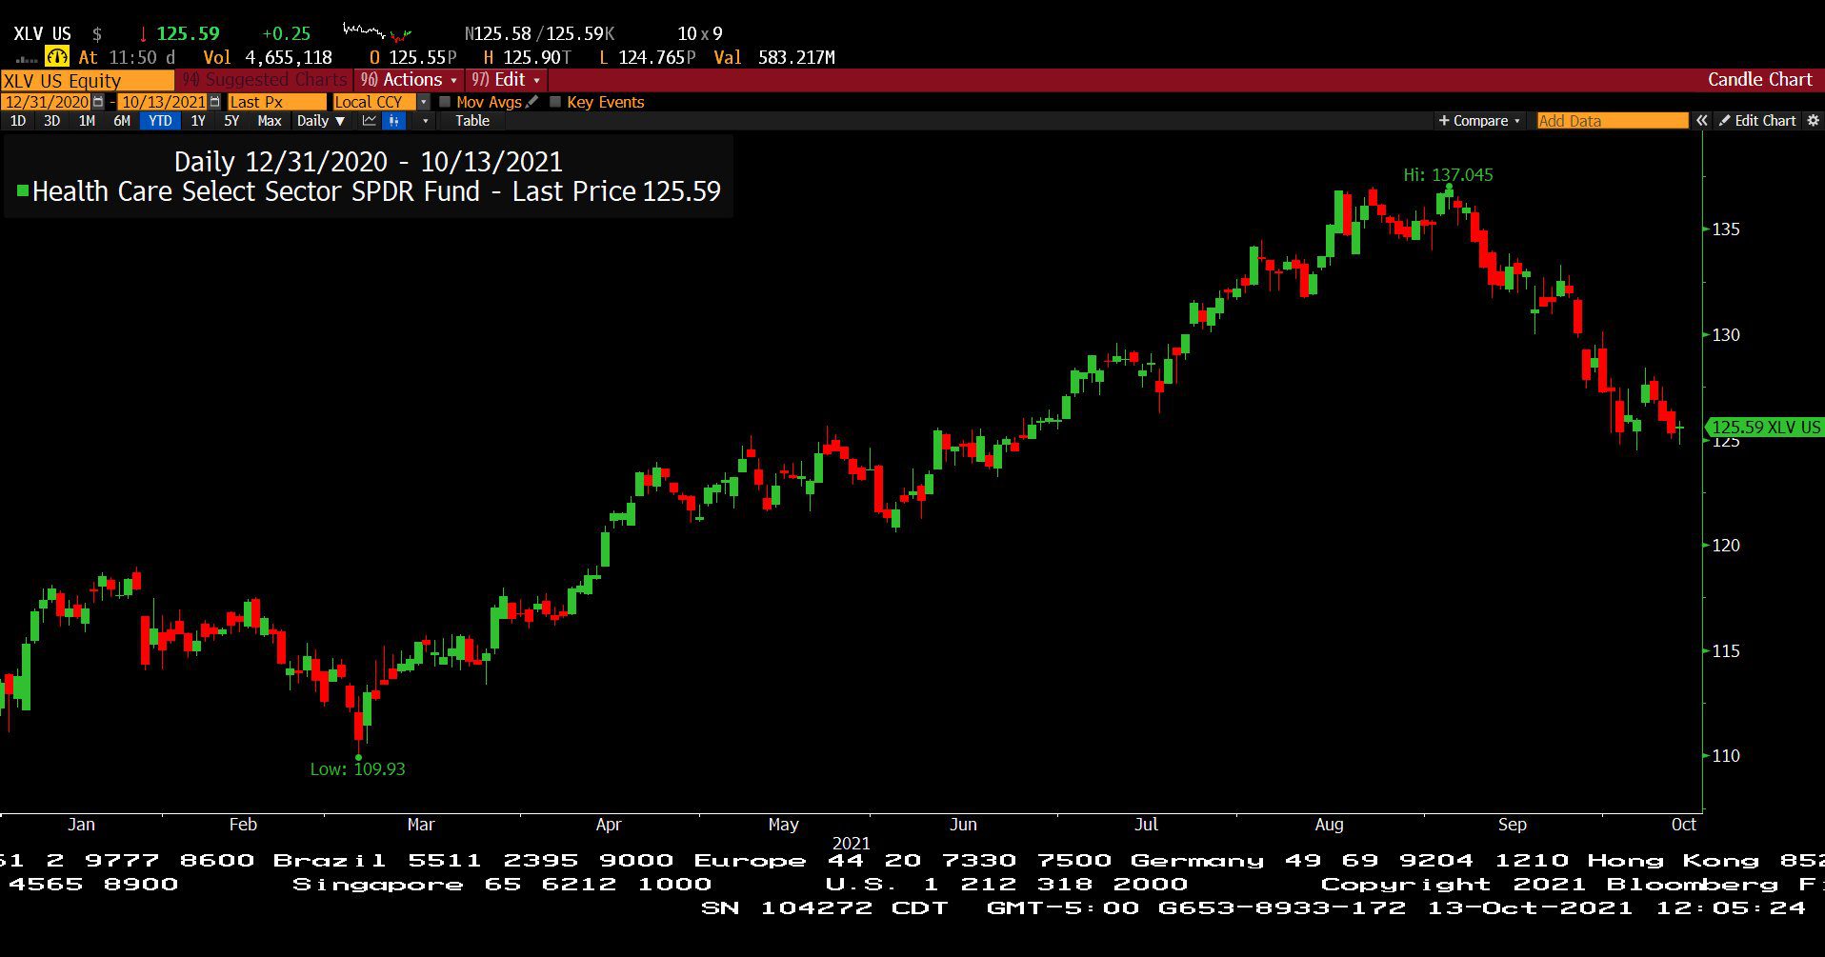The height and width of the screenshot is (957, 1825).
Task: Select the 1Y time range
Action: tap(198, 121)
